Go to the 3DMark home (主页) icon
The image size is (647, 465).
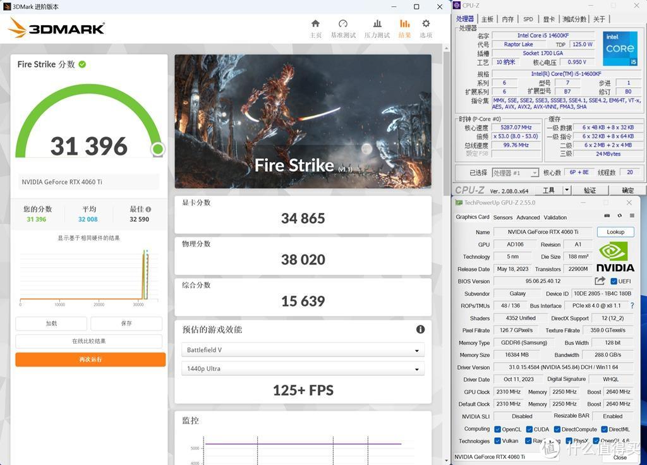(x=316, y=23)
